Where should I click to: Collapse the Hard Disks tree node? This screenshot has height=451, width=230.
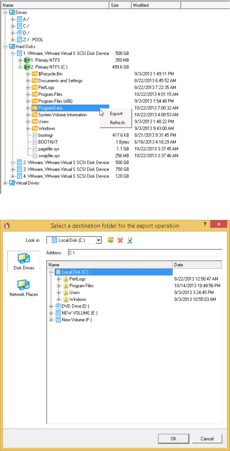point(5,46)
